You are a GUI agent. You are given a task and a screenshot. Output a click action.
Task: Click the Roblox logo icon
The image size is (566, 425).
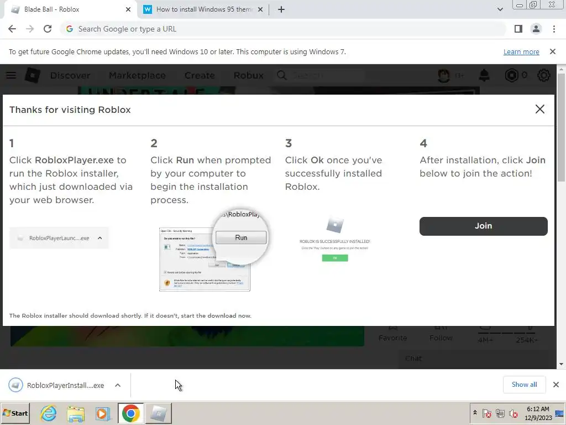(32, 75)
